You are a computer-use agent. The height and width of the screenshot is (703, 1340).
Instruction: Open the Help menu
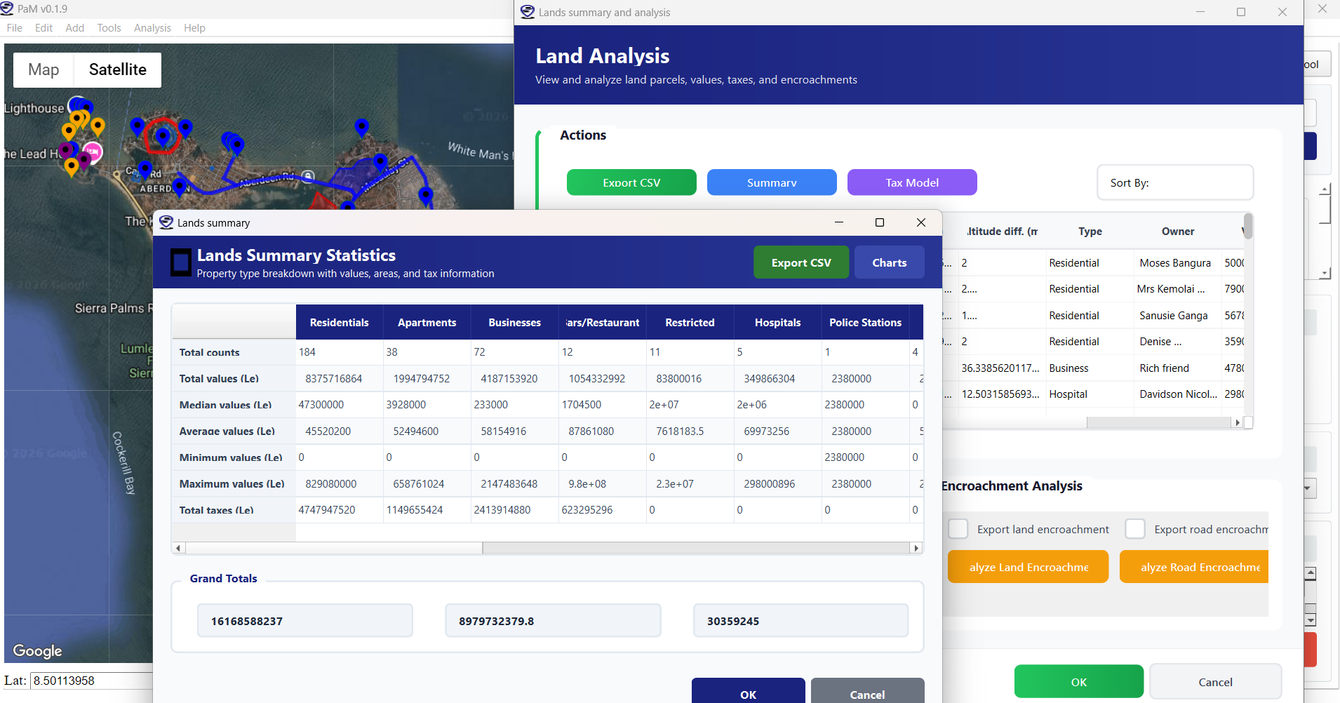pos(194,28)
